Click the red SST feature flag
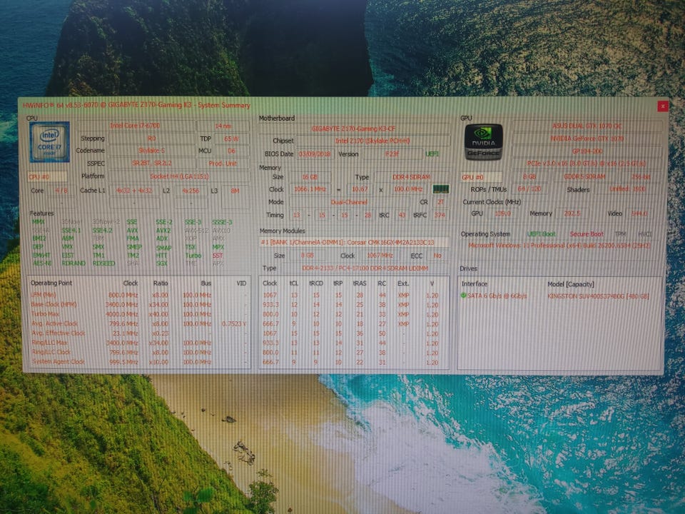The width and height of the screenshot is (685, 514). [x=218, y=256]
